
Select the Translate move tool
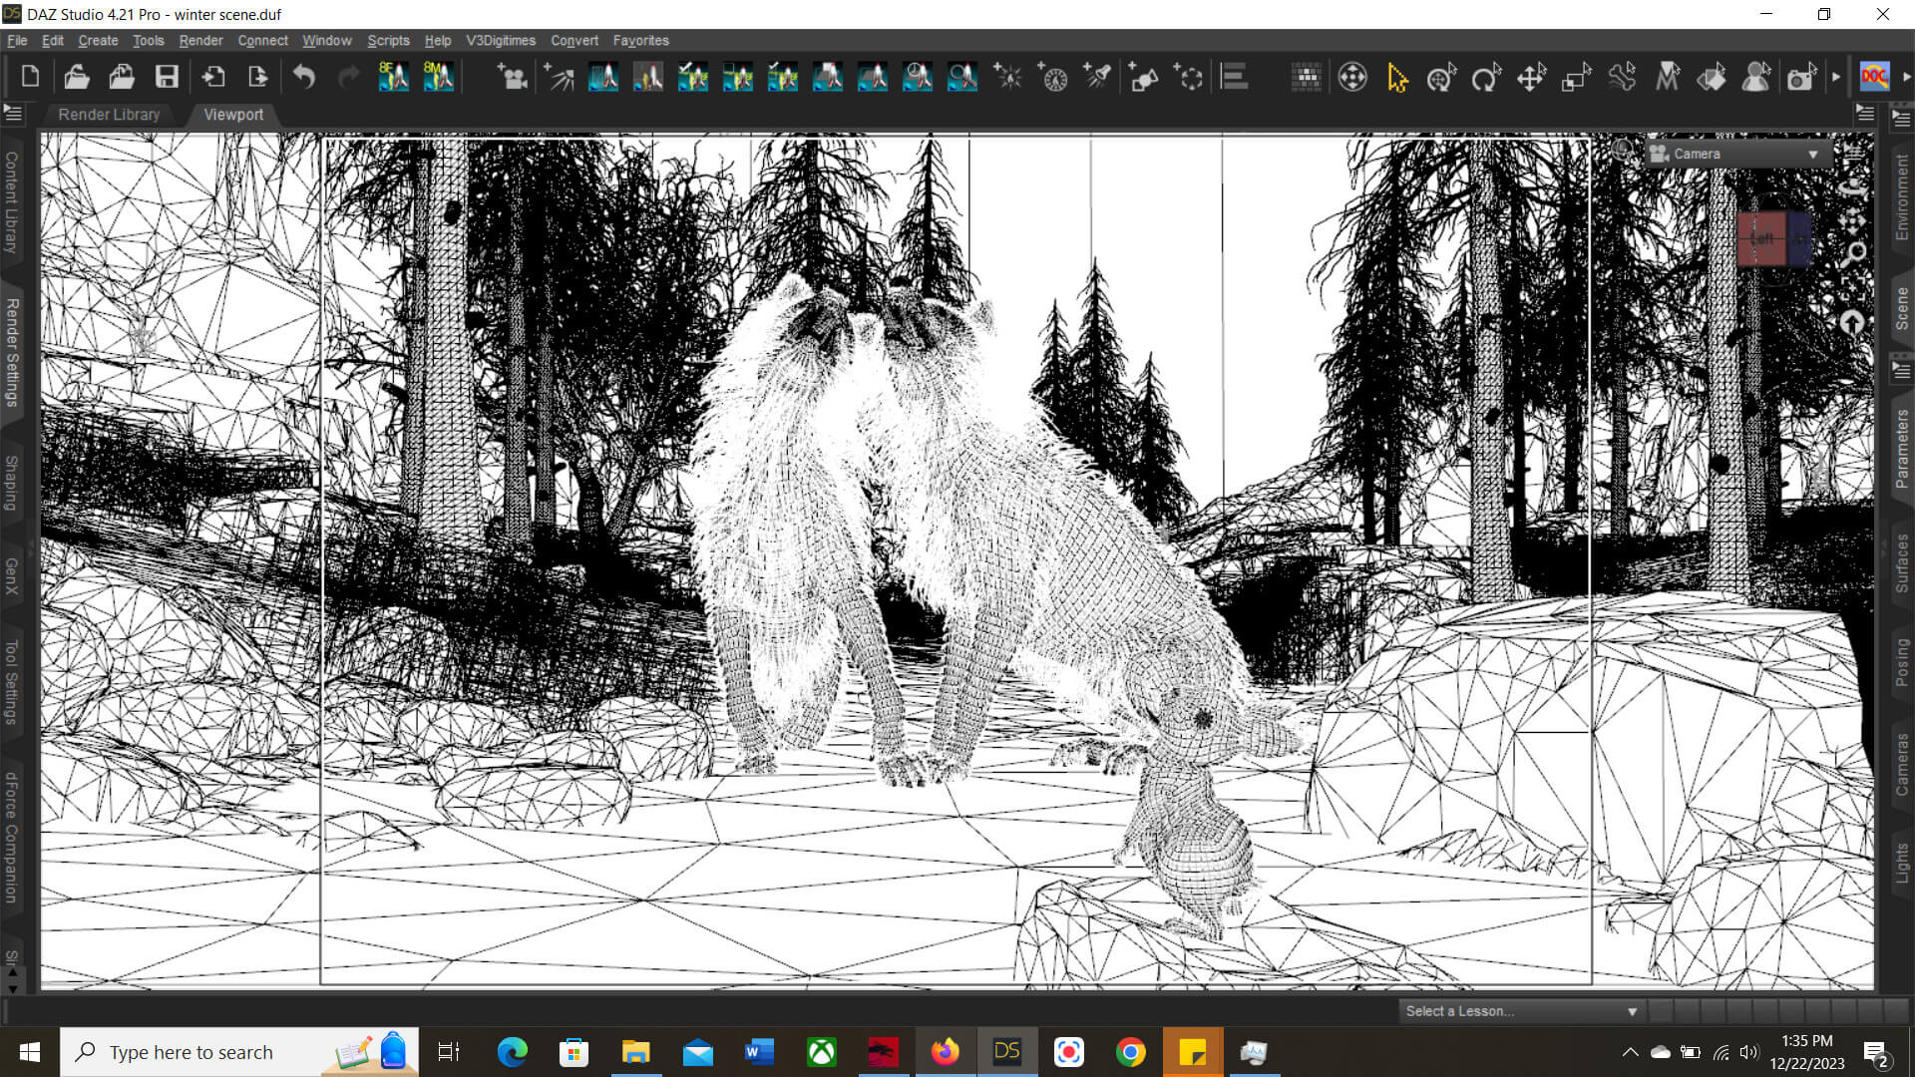point(1531,77)
